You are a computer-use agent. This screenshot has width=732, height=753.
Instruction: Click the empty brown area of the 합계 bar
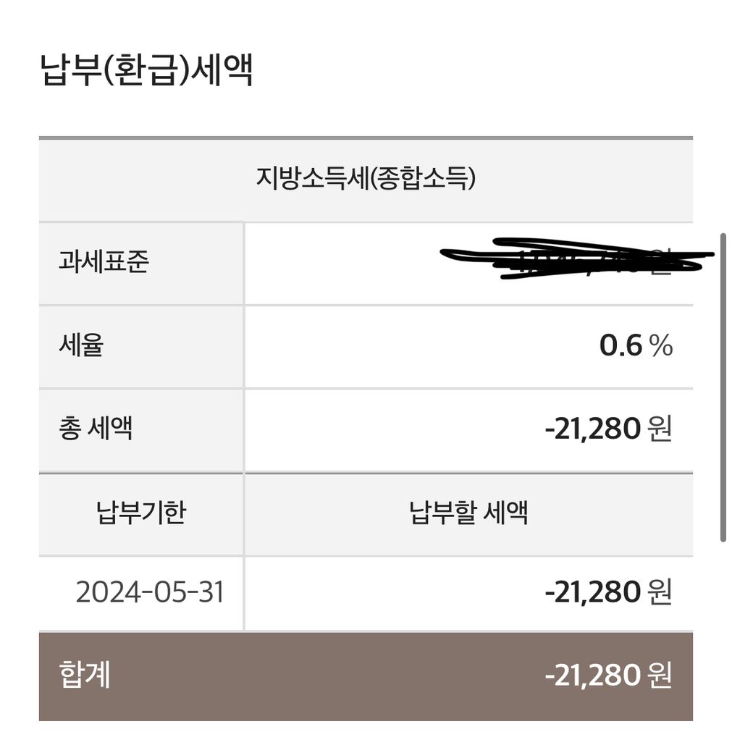click(326, 676)
